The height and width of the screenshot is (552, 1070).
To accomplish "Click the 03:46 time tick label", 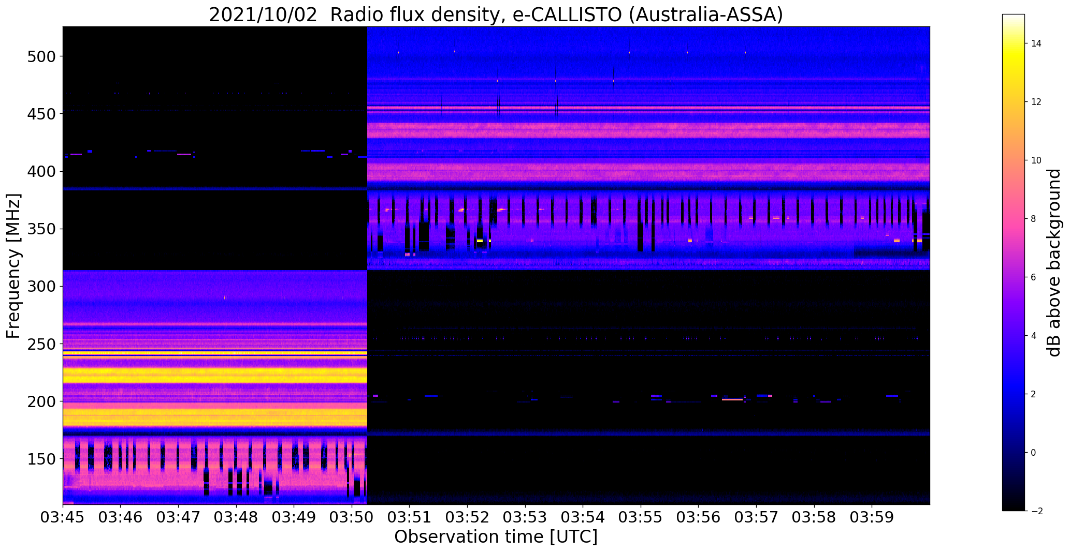I will pyautogui.click(x=121, y=517).
